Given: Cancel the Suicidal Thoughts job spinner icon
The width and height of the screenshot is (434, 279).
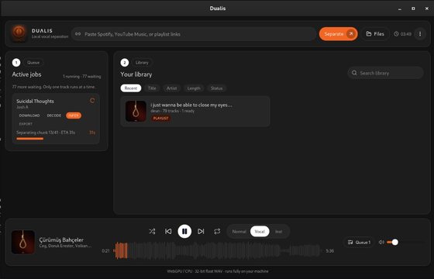Looking at the screenshot, I should [92, 101].
